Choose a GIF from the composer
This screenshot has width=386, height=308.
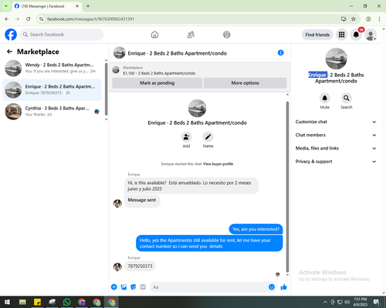coord(143,287)
